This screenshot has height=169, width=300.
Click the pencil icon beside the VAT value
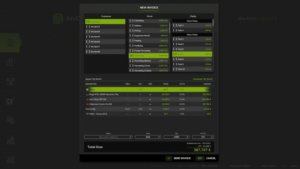pos(212,137)
